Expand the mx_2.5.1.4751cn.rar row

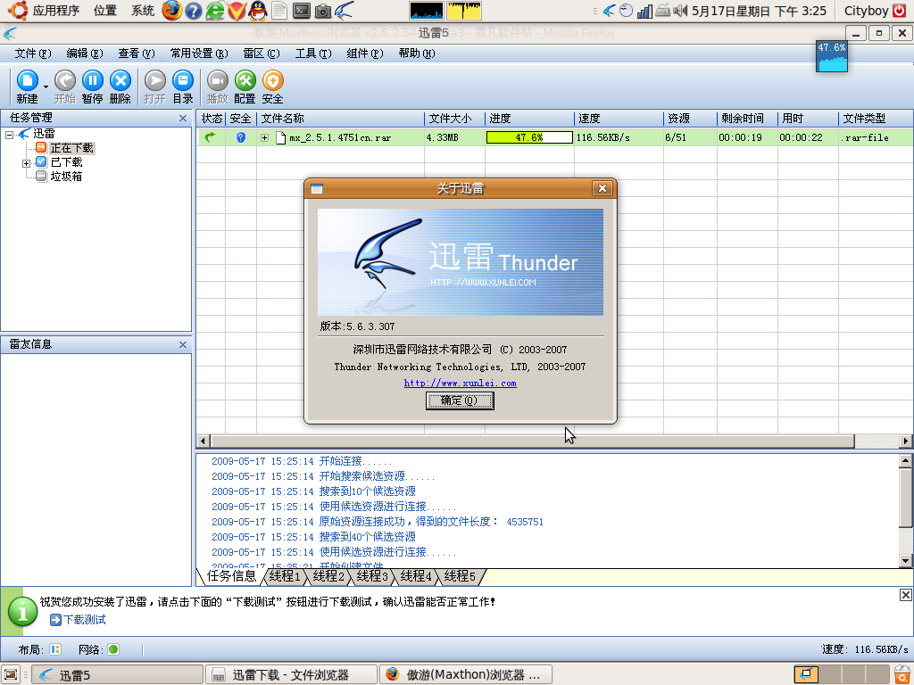264,138
